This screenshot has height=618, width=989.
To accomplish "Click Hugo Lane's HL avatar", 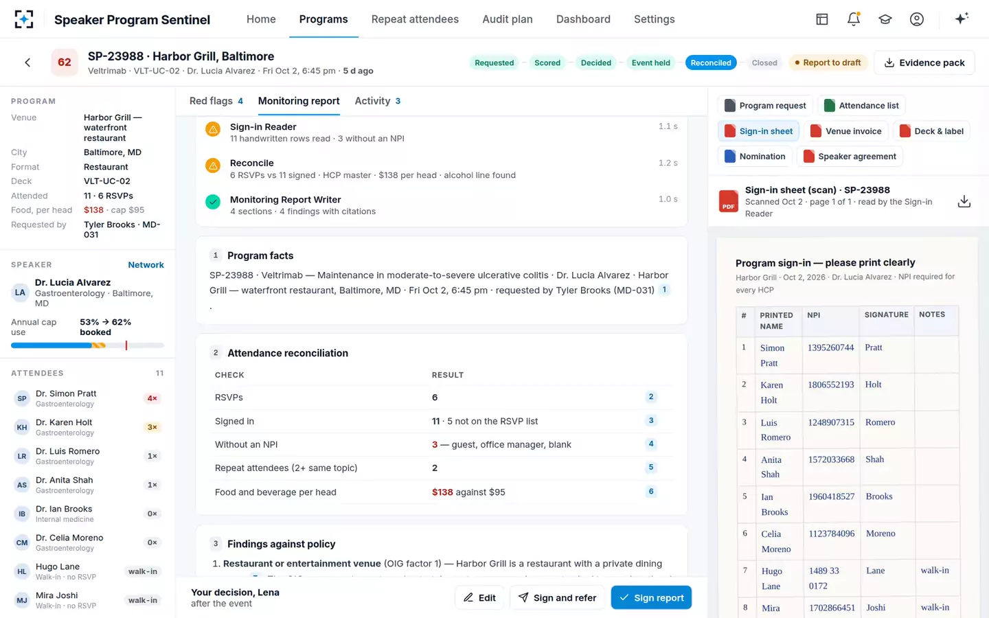I will pyautogui.click(x=22, y=571).
